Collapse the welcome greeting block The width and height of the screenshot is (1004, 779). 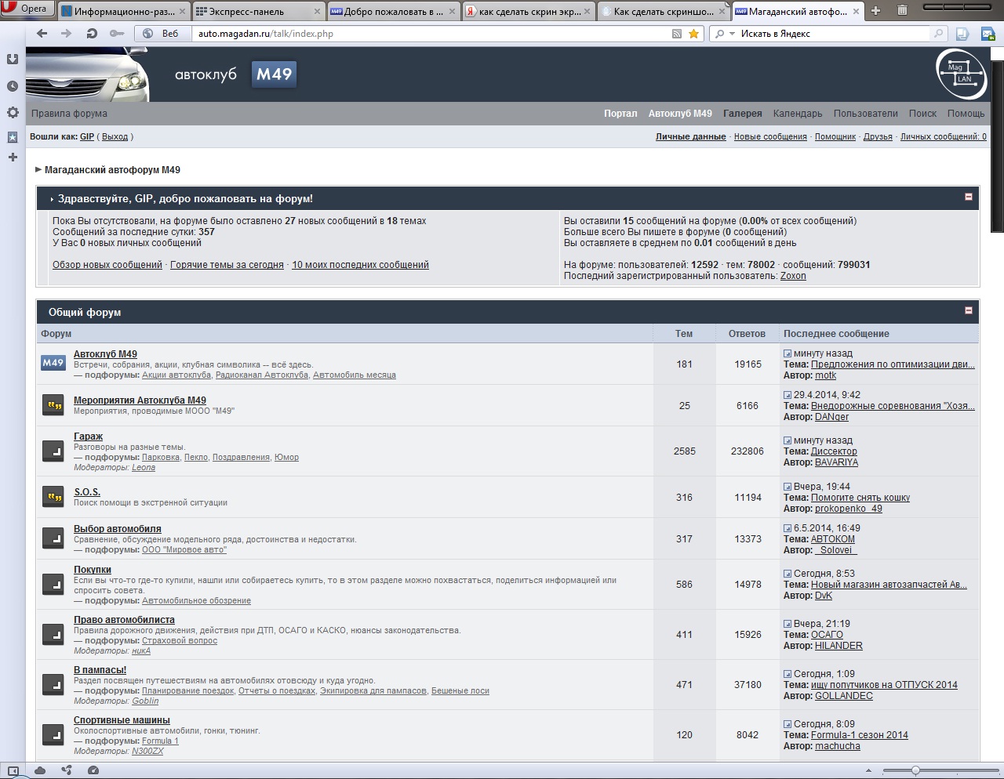[x=968, y=197]
